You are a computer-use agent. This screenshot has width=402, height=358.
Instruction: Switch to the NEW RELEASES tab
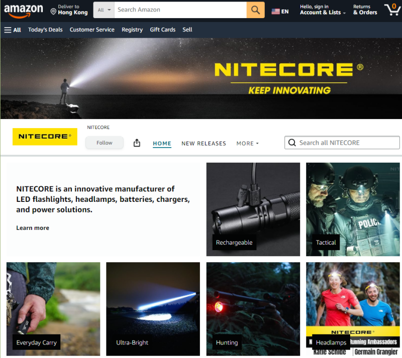(204, 144)
